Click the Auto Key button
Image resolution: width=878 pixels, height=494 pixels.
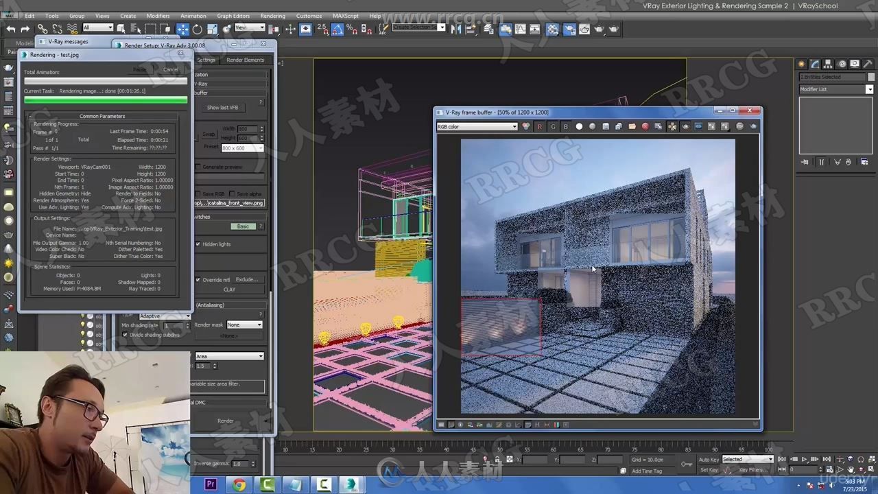tap(709, 459)
